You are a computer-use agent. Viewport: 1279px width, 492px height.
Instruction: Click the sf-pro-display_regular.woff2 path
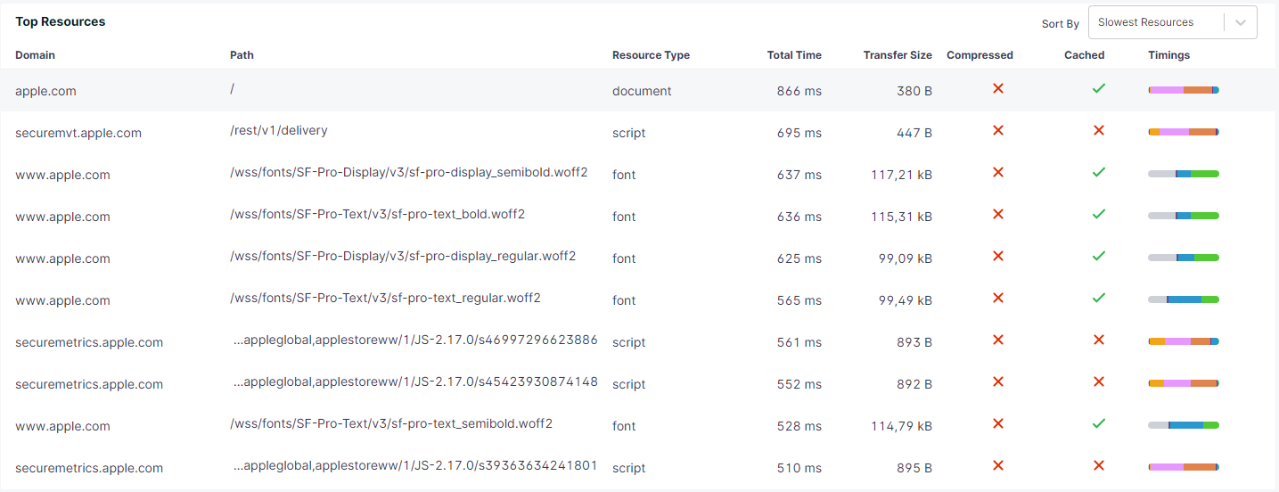point(403,256)
